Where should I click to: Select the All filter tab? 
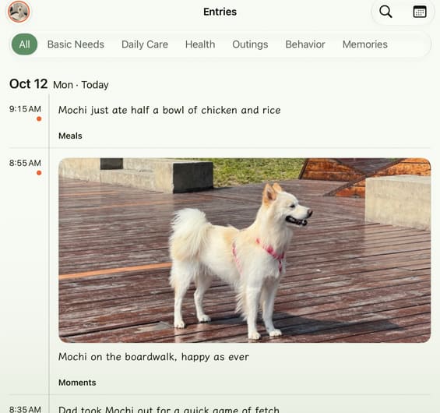24,44
